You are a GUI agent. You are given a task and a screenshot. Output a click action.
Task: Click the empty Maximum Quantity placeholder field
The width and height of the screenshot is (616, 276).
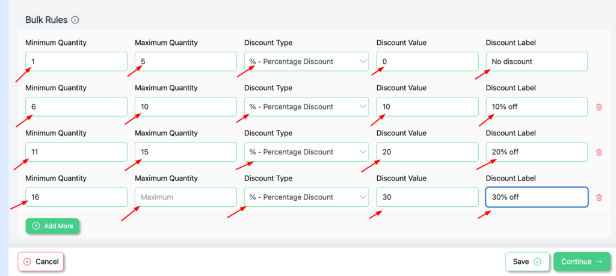(x=186, y=197)
